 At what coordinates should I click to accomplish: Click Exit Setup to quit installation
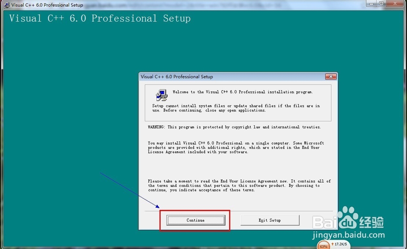tap(270, 220)
